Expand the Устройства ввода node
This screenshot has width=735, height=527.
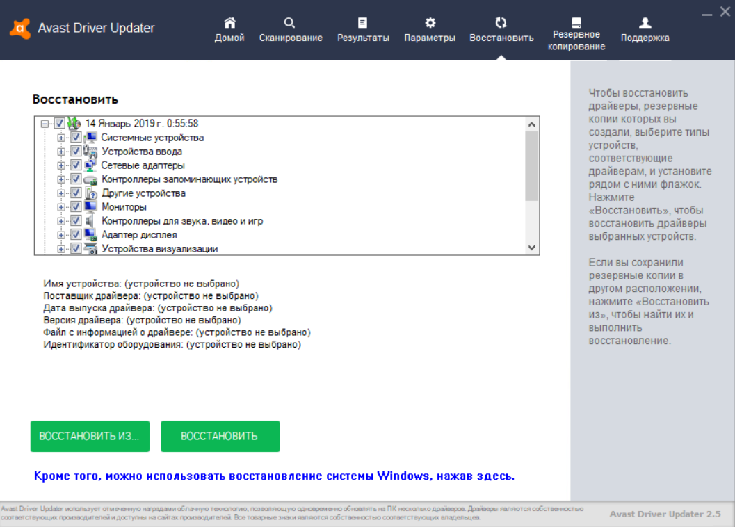coord(61,152)
